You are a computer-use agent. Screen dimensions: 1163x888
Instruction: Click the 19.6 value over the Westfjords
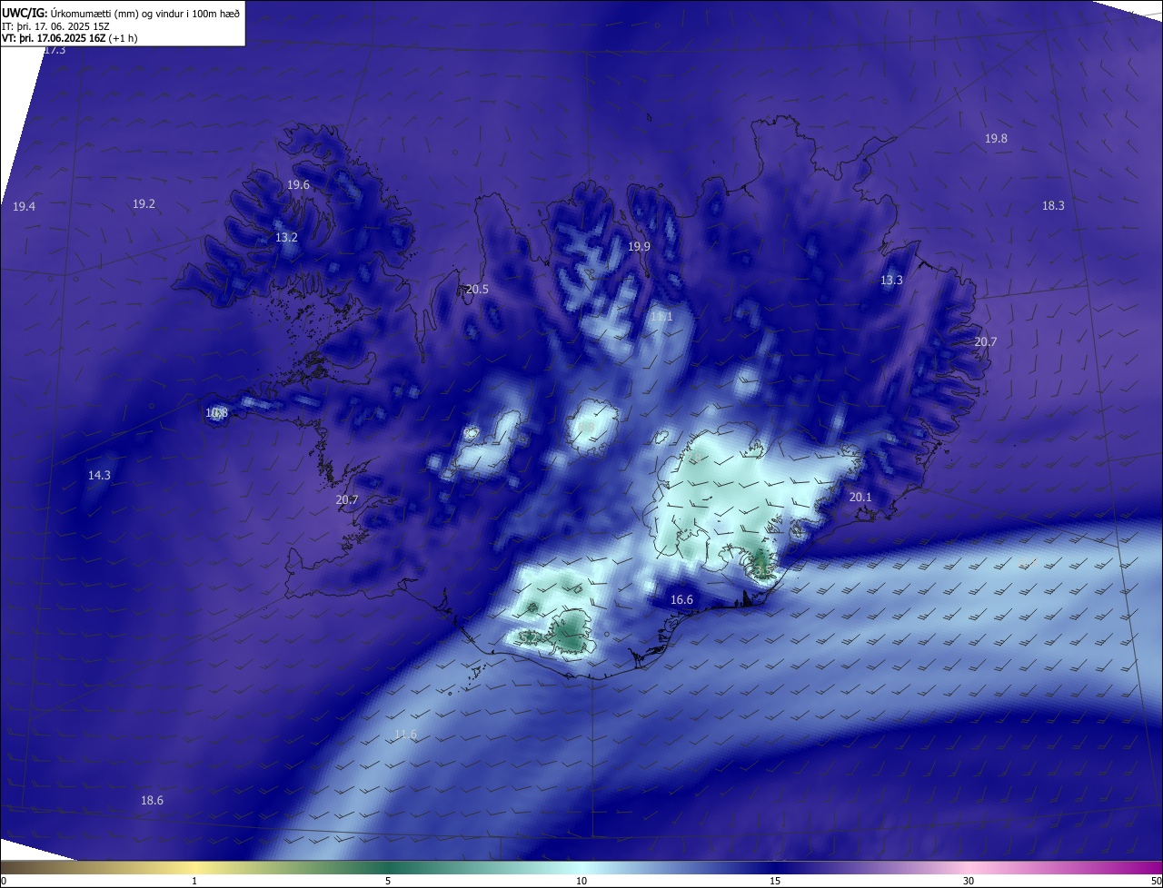click(x=298, y=185)
